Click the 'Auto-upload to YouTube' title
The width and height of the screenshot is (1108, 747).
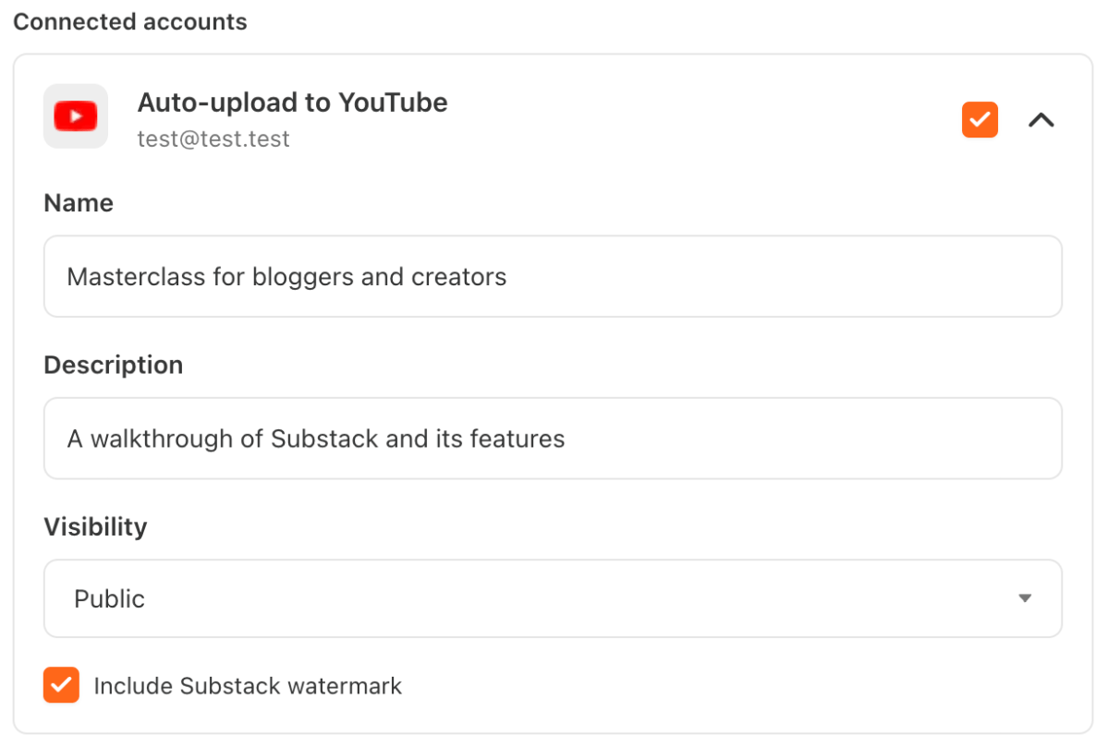(x=292, y=102)
